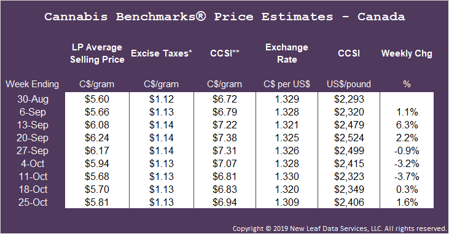449x234 pixels.
Task: Click the table title Cannabis Benchmarks Price Estimates
Action: click(x=225, y=17)
